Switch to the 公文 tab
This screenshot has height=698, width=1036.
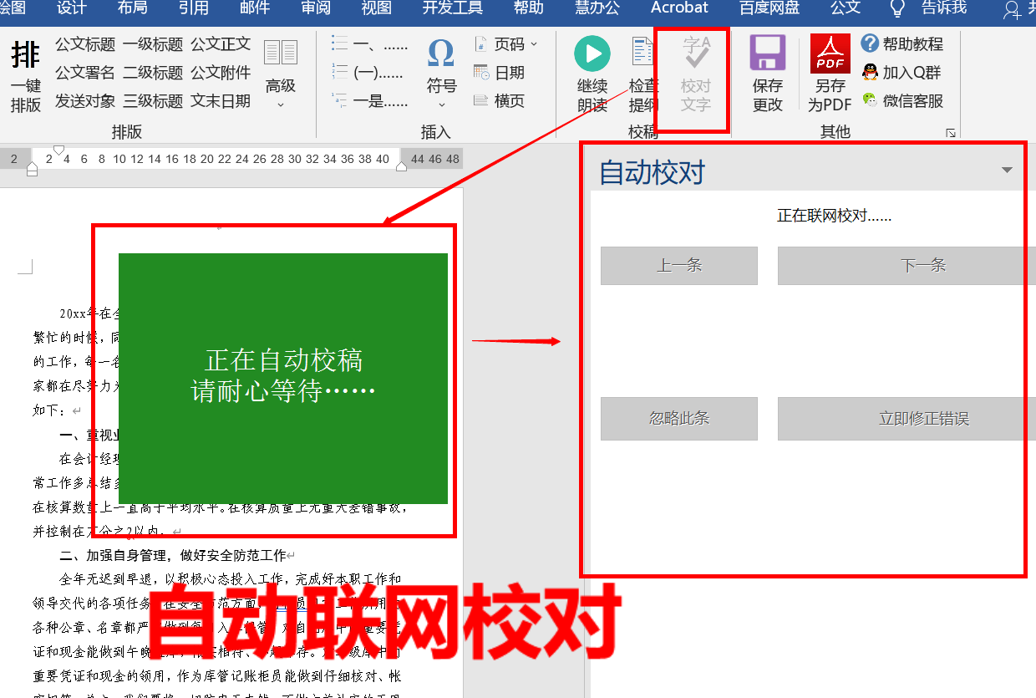(845, 8)
